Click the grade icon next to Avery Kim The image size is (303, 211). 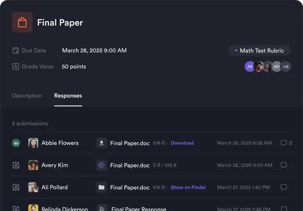[x=16, y=165]
